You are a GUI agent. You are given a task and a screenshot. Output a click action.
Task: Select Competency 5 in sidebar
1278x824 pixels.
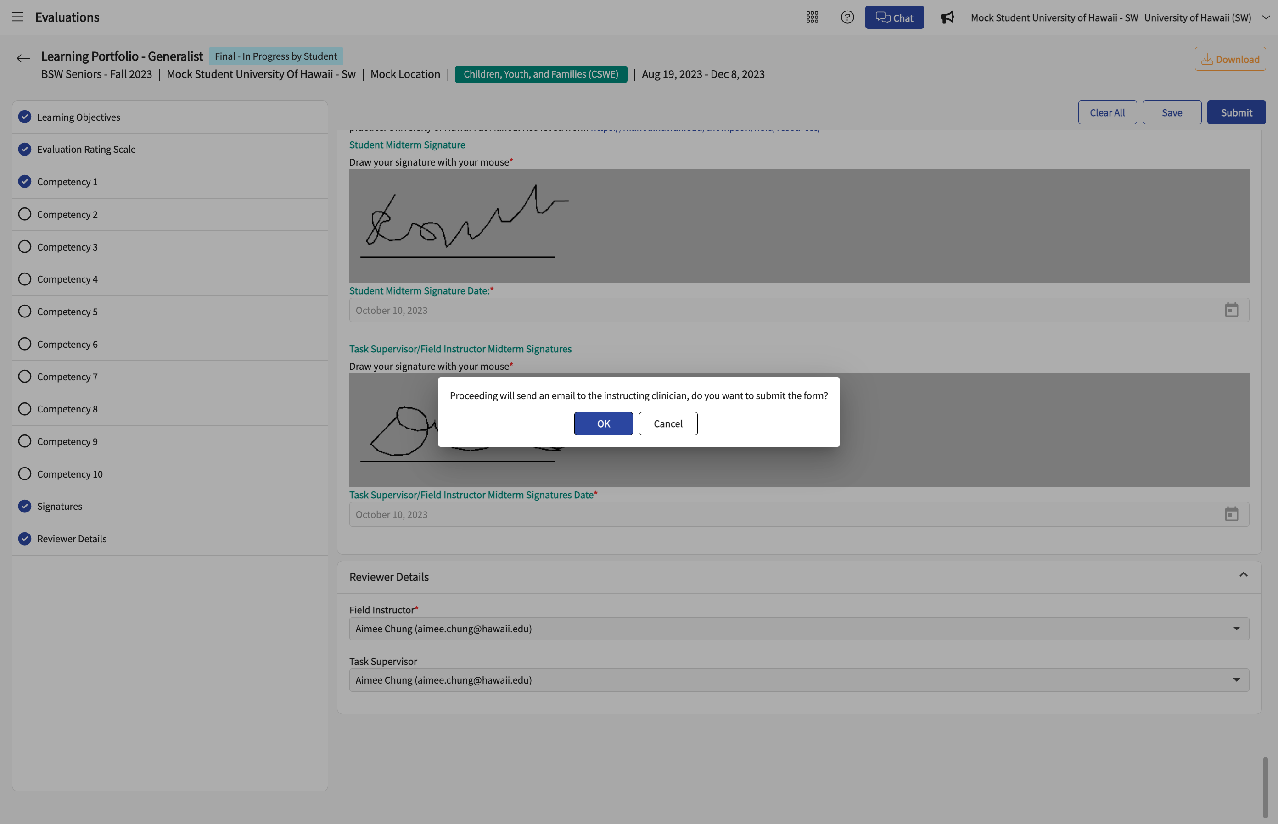pos(170,312)
